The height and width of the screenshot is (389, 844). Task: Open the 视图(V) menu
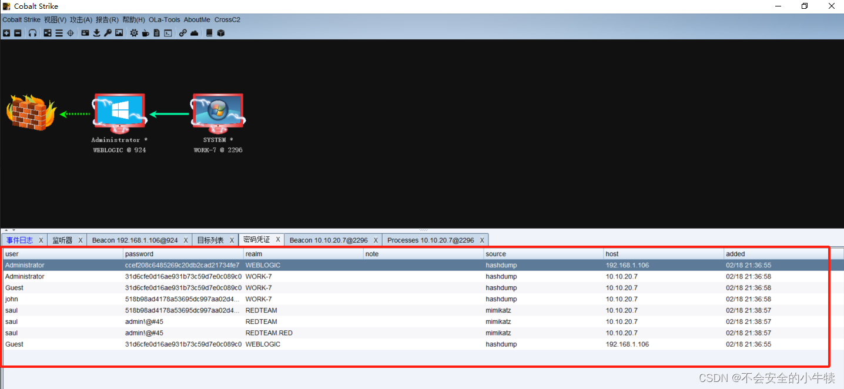[55, 19]
